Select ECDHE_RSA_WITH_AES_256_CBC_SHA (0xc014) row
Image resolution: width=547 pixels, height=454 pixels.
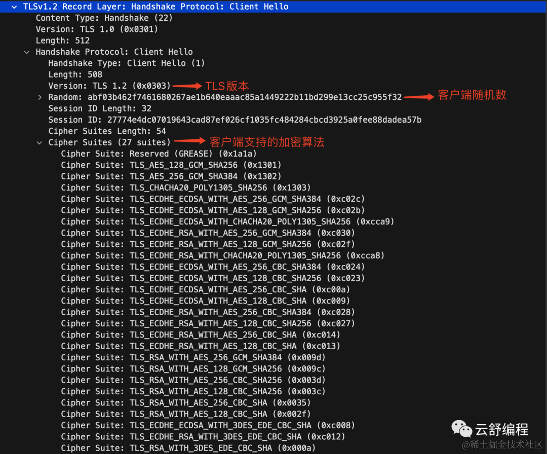pos(201,335)
